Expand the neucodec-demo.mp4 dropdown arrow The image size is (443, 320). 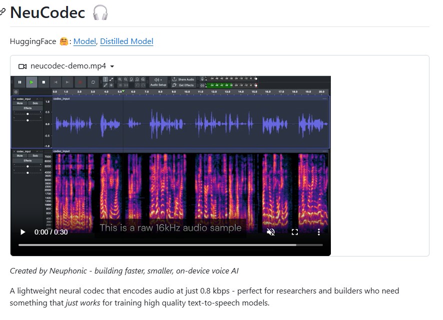112,66
